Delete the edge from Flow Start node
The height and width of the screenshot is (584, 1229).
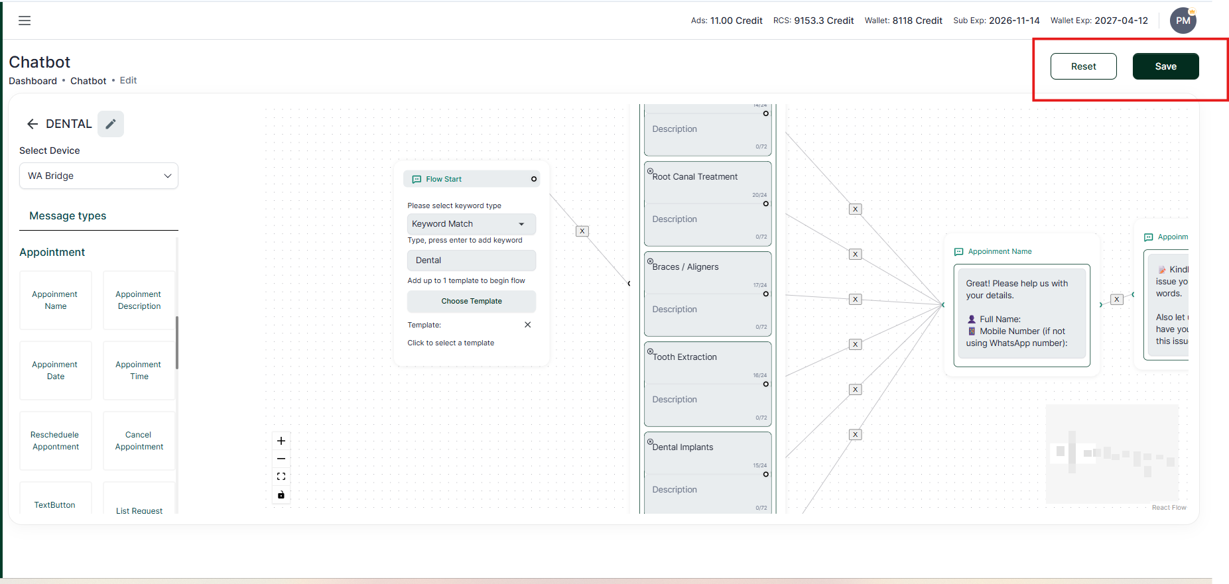(582, 231)
